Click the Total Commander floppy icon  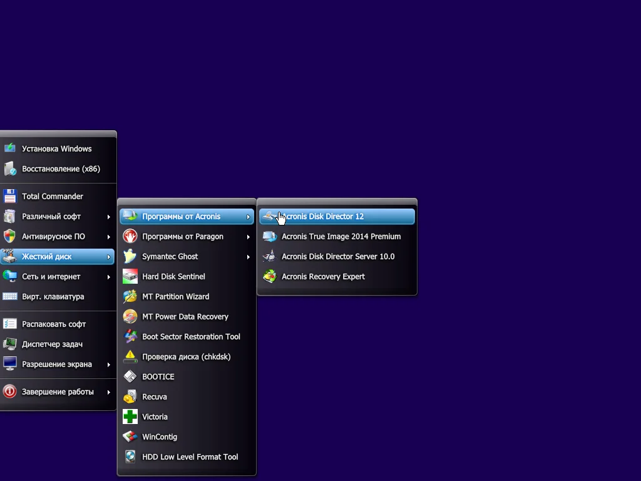pyautogui.click(x=9, y=196)
